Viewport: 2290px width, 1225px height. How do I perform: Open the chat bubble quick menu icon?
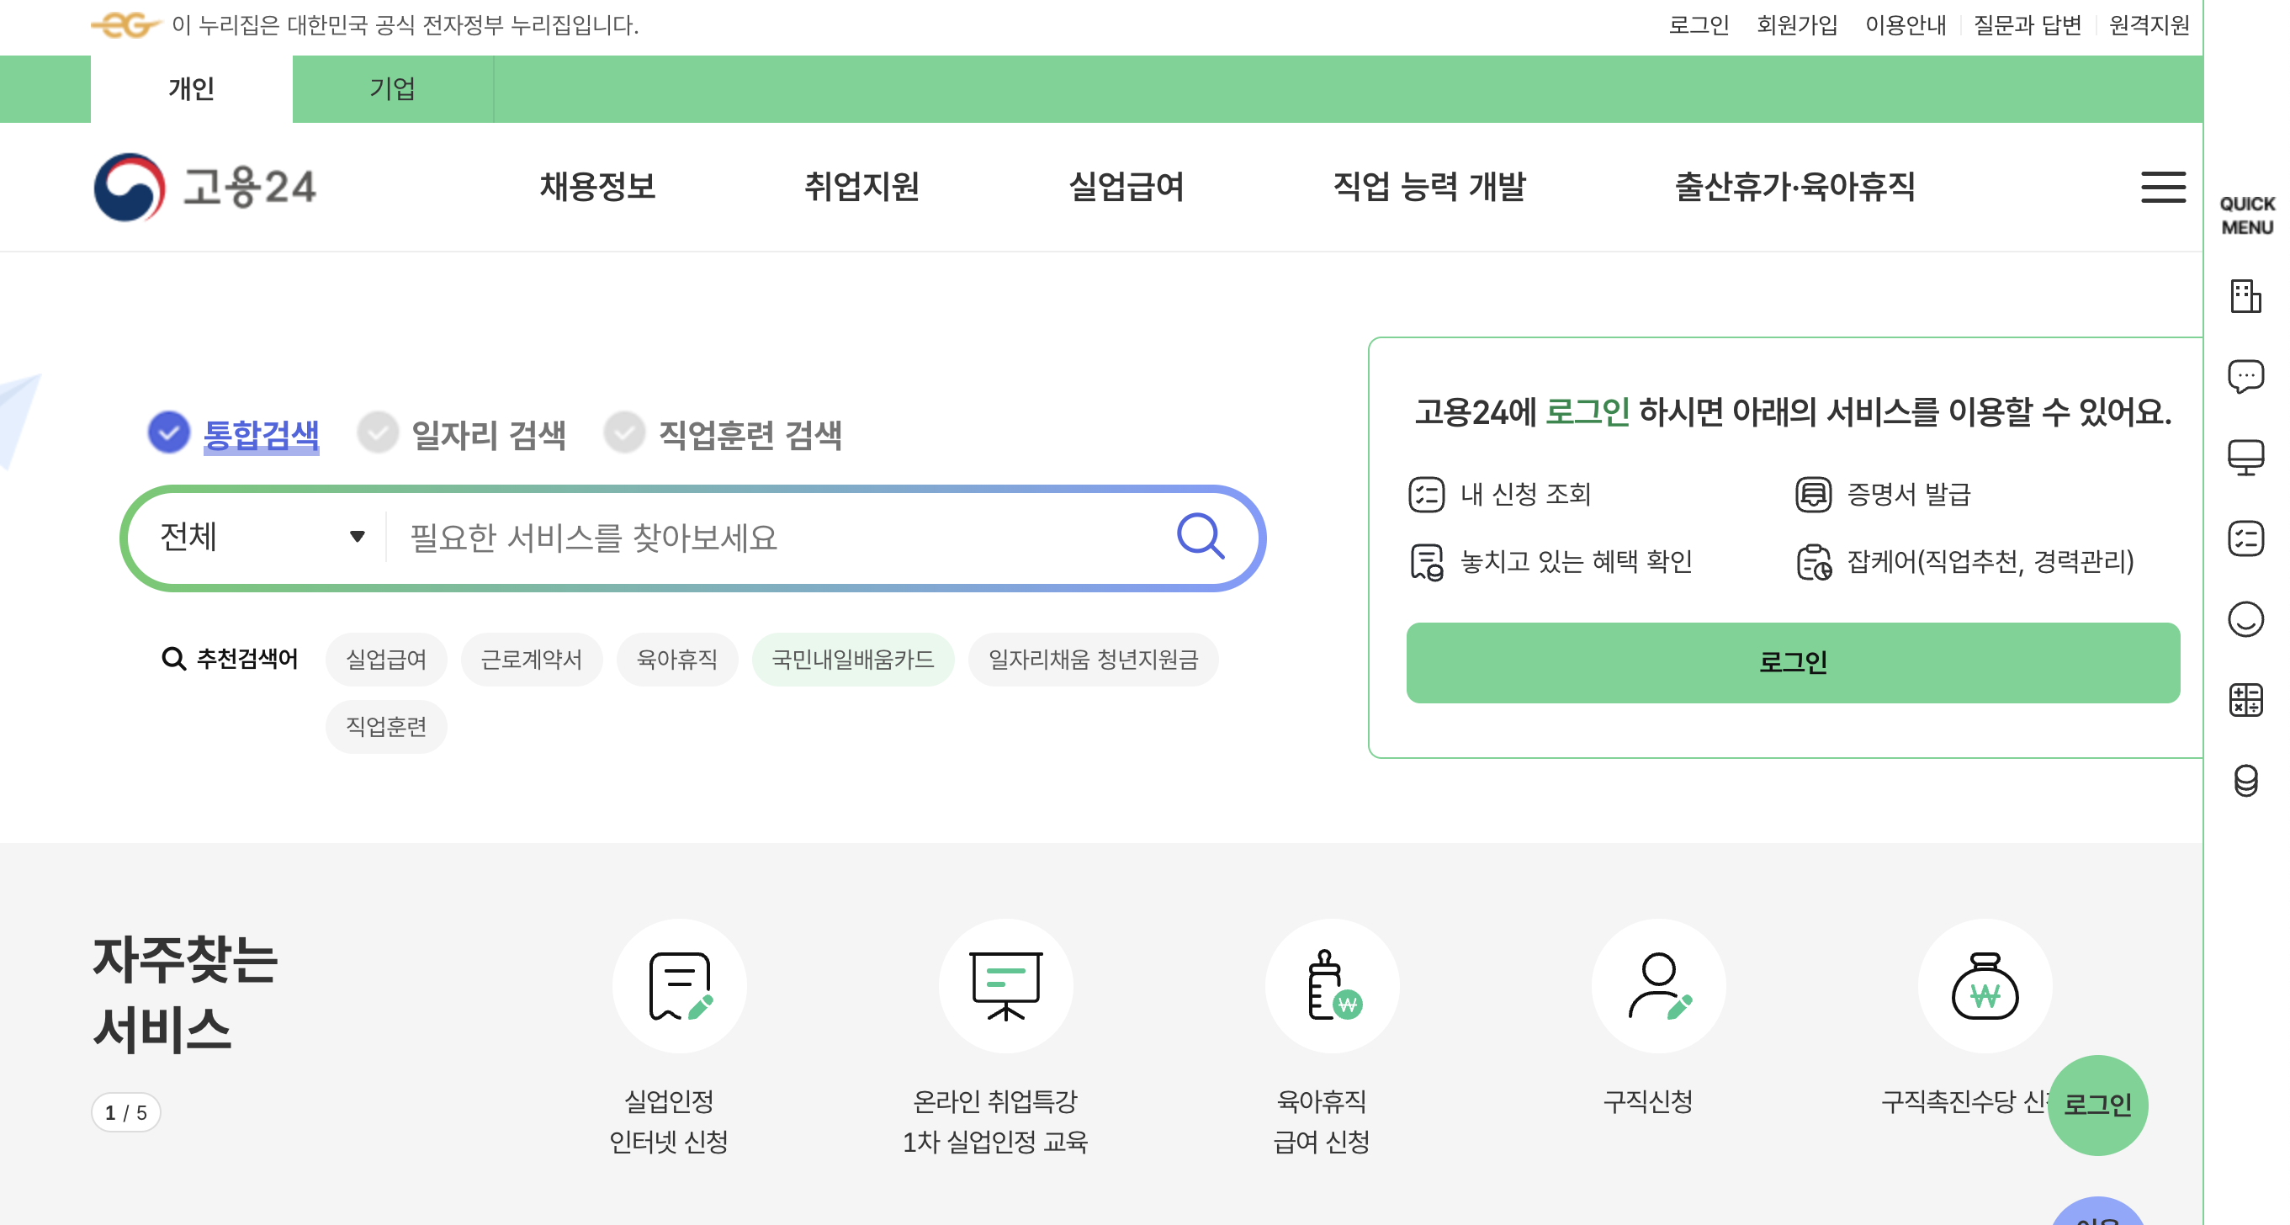(x=2245, y=376)
